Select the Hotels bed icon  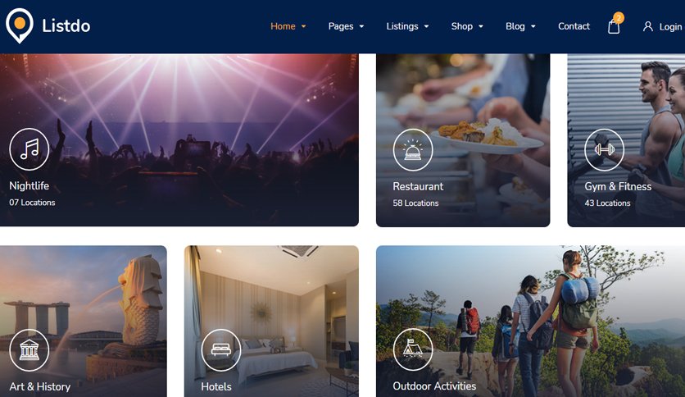click(x=221, y=350)
